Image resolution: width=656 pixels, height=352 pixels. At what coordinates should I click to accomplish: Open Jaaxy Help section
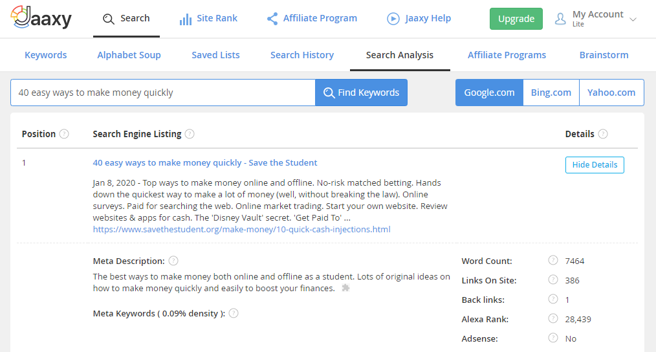coord(419,18)
